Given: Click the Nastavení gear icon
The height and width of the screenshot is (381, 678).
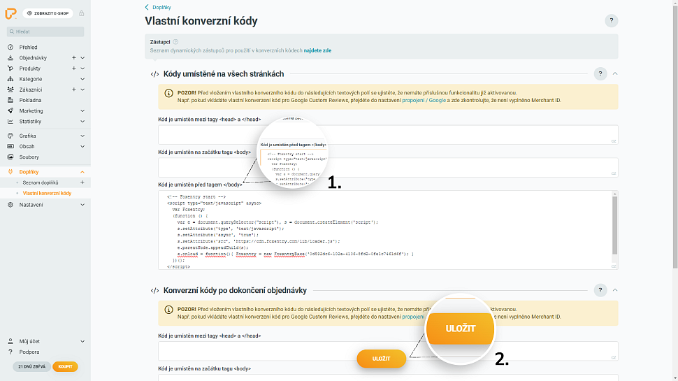Looking at the screenshot, I should point(10,205).
